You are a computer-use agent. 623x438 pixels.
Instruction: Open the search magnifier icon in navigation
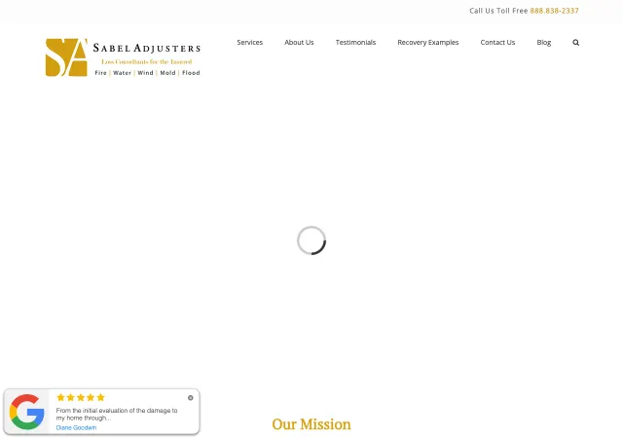click(575, 43)
